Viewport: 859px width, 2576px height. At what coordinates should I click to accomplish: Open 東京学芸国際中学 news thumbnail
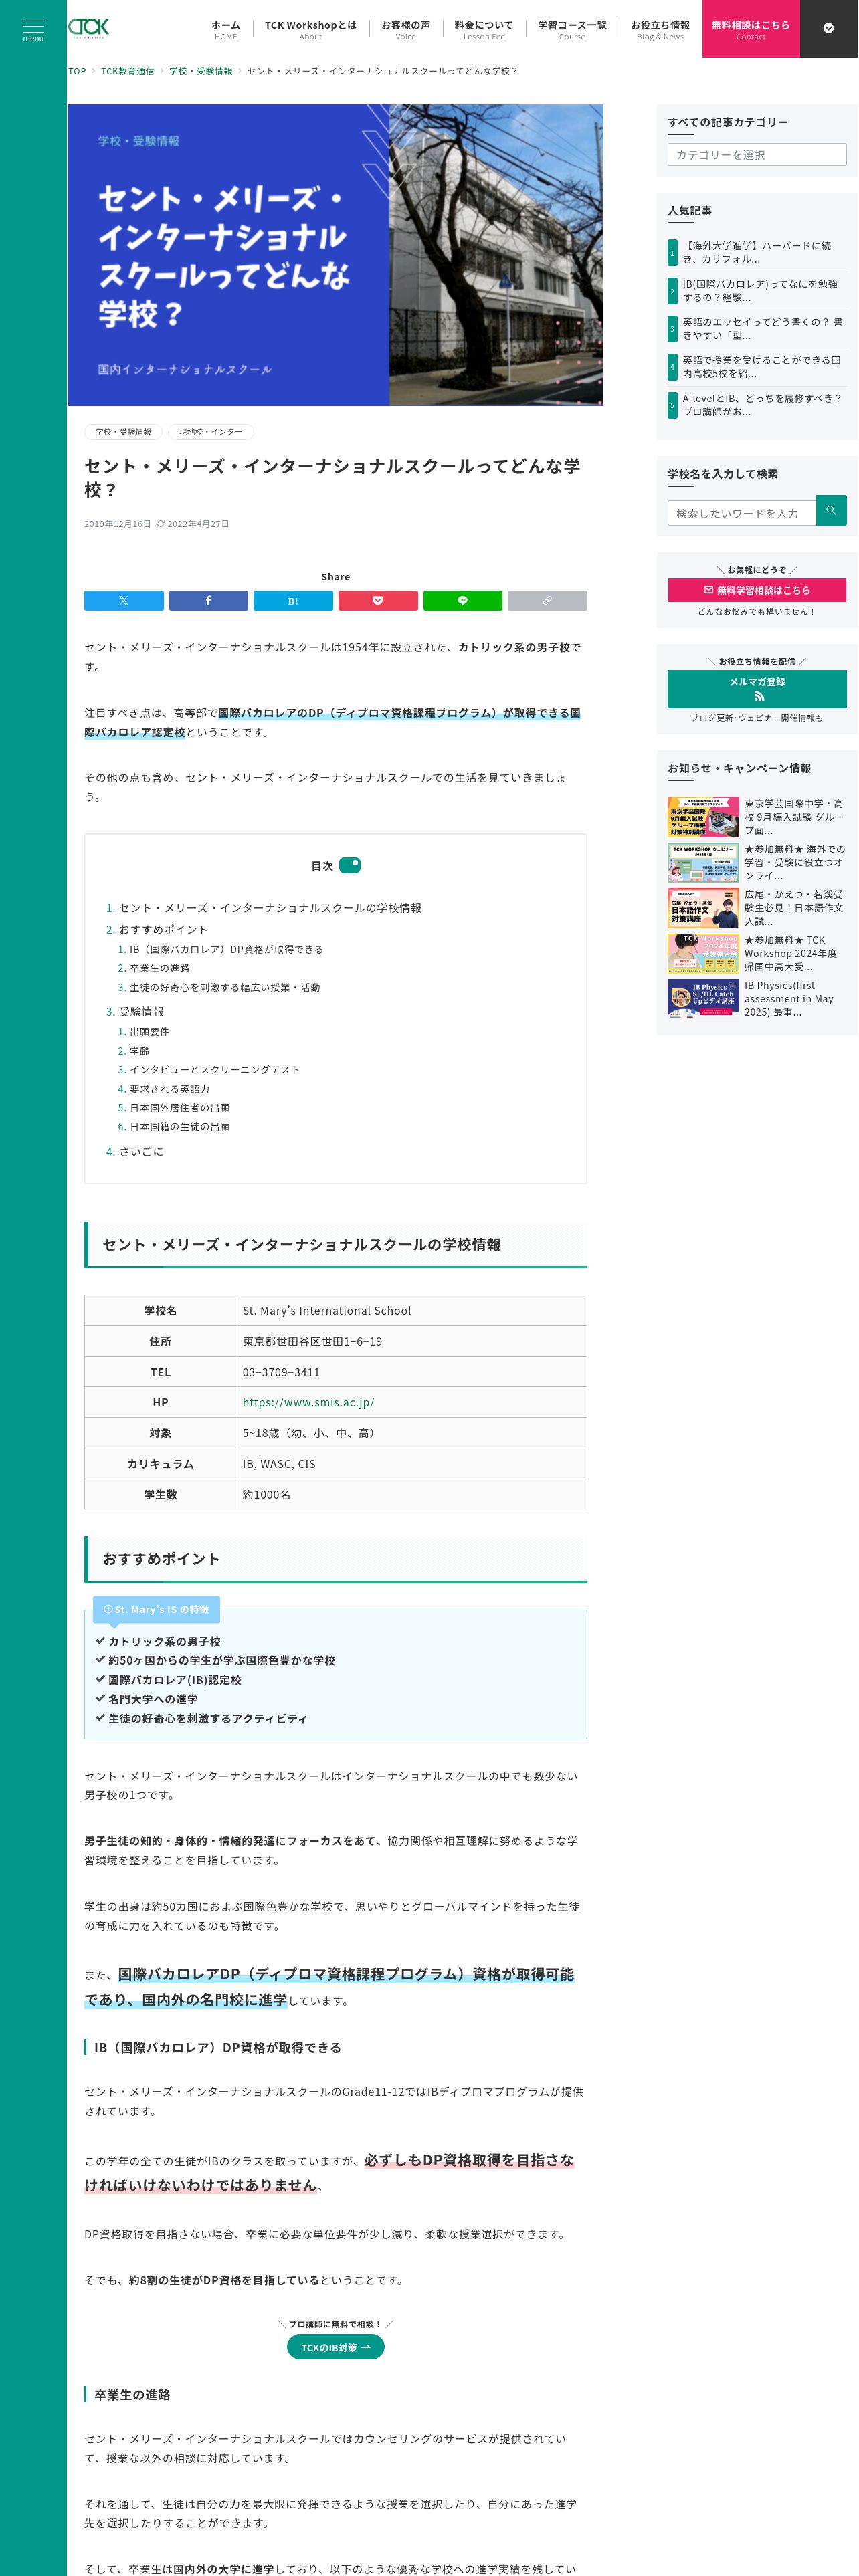pyautogui.click(x=703, y=817)
